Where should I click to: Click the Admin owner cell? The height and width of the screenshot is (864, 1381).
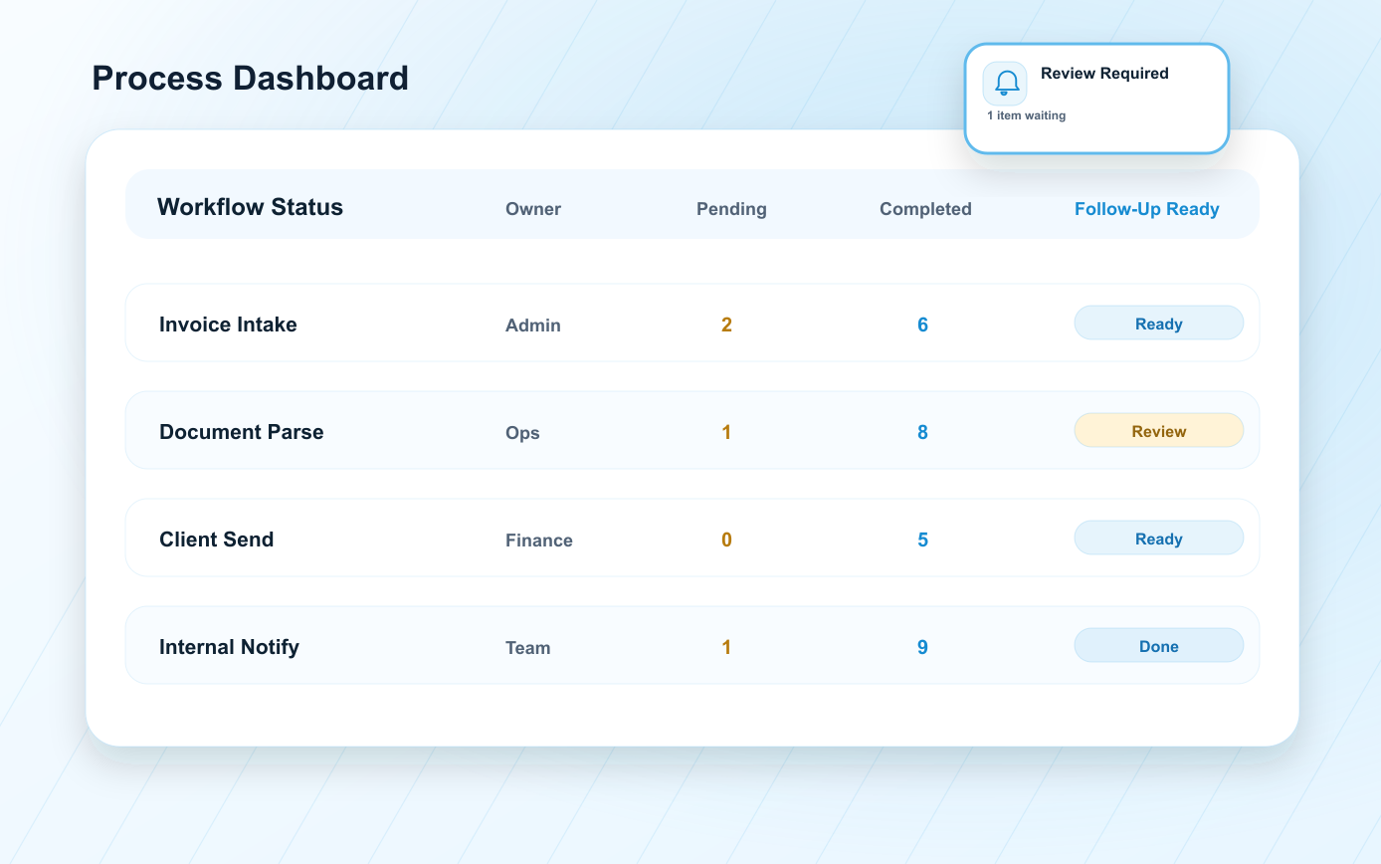533,325
